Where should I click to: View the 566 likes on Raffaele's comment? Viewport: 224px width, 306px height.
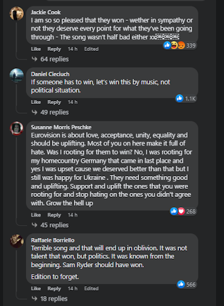coord(186,285)
